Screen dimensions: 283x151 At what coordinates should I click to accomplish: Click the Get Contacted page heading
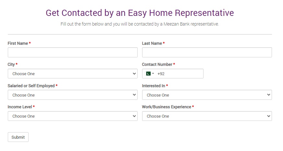coord(140,13)
